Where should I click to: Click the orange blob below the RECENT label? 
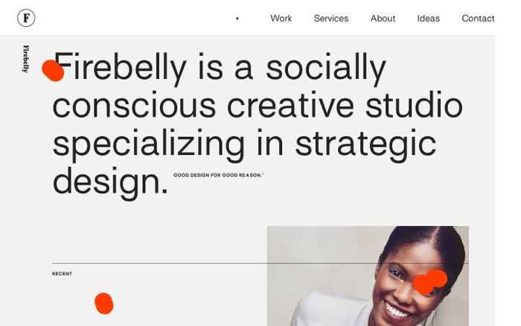coord(103,303)
